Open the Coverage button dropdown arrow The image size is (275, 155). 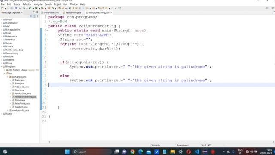tap(39, 8)
